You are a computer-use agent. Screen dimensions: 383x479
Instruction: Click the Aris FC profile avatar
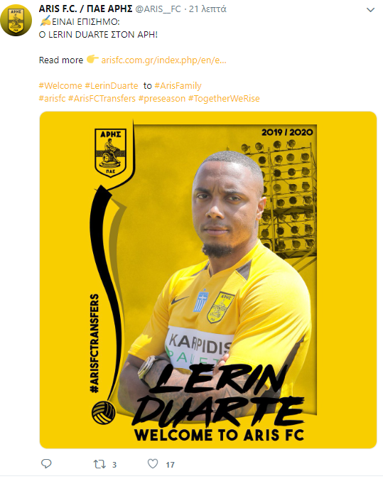[x=16, y=21]
